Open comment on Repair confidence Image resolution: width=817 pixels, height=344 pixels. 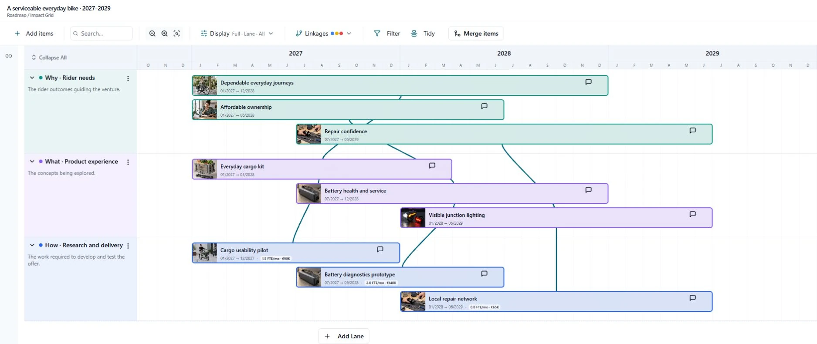coord(692,131)
